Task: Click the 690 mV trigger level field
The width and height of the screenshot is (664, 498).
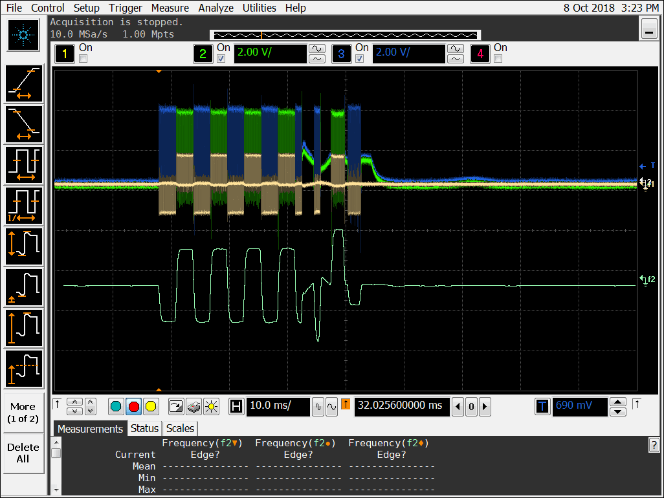Action: (580, 407)
